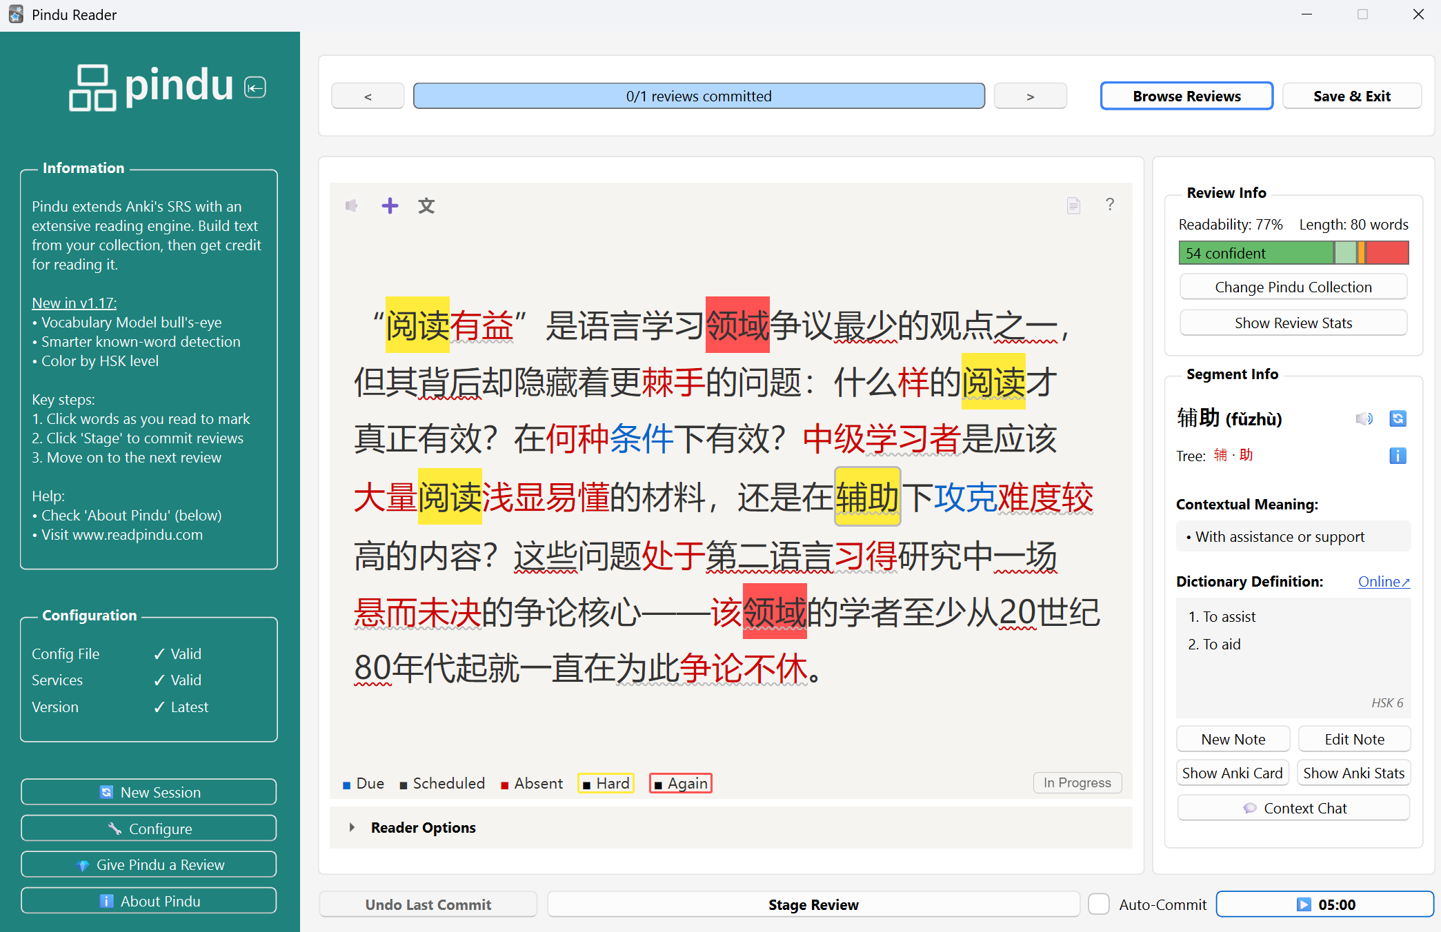
Task: Select the highlighted word 辅助 in text
Action: point(867,497)
